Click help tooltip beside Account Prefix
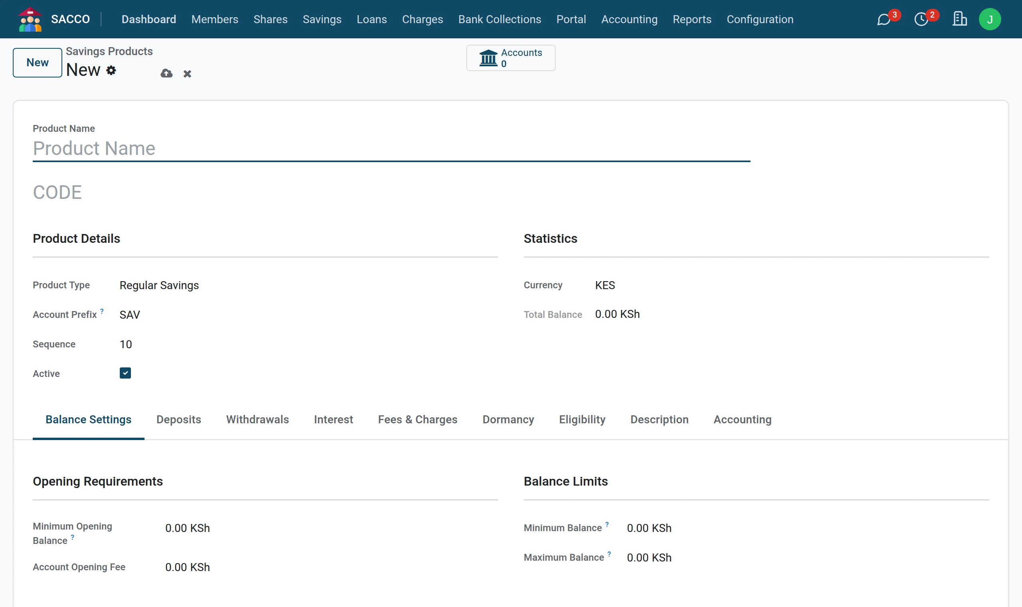 tap(102, 311)
